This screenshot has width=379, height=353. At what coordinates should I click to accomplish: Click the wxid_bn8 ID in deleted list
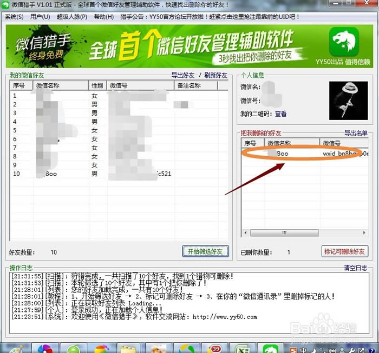pos(345,154)
